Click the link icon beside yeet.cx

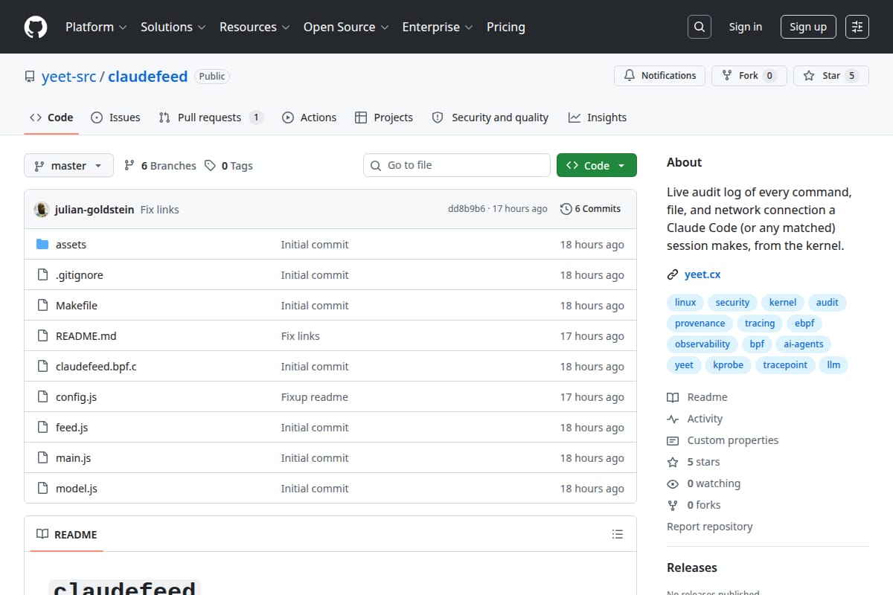point(673,274)
